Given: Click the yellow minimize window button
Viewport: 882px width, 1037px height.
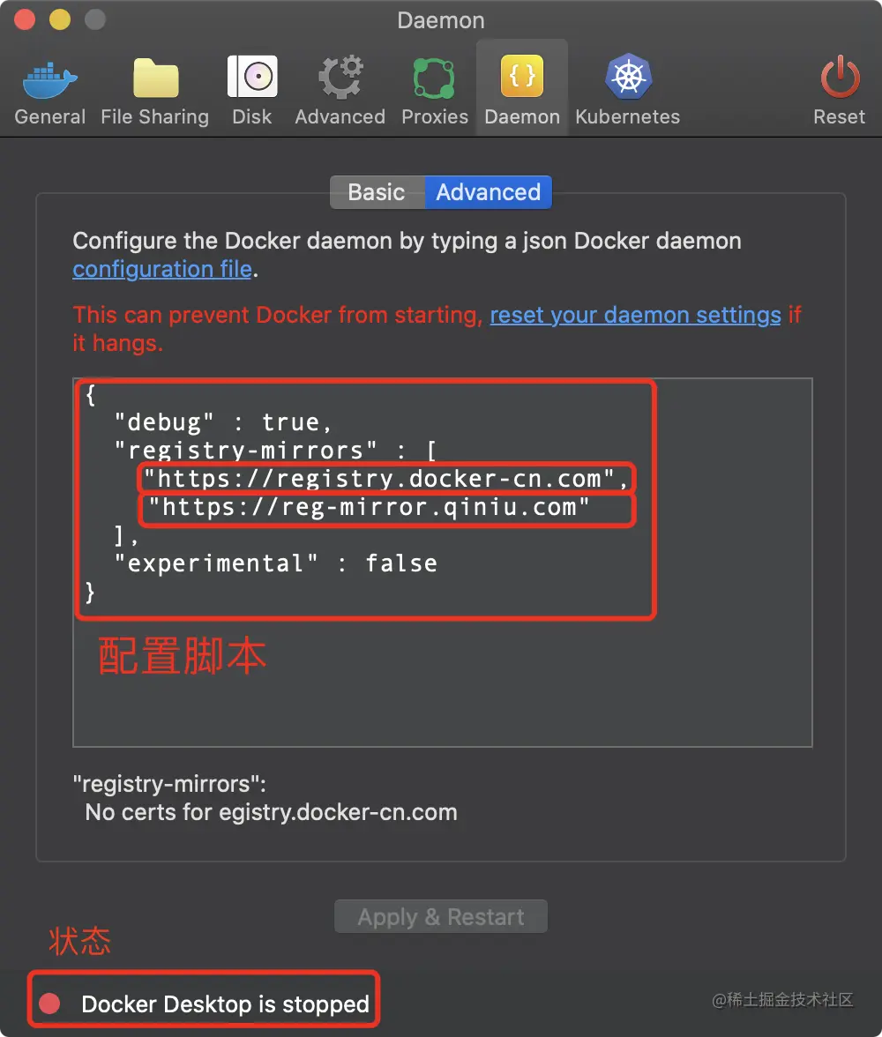Looking at the screenshot, I should coord(60,19).
